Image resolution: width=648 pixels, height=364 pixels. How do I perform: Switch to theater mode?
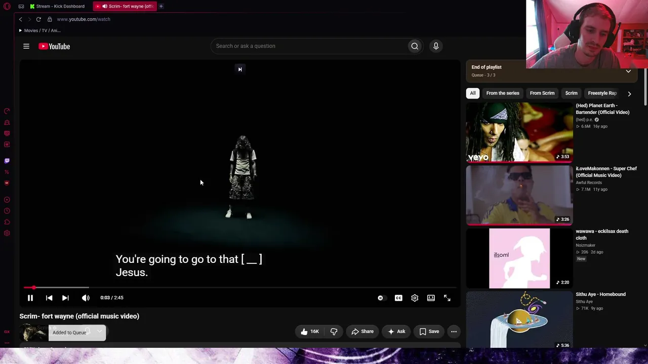pos(431,298)
